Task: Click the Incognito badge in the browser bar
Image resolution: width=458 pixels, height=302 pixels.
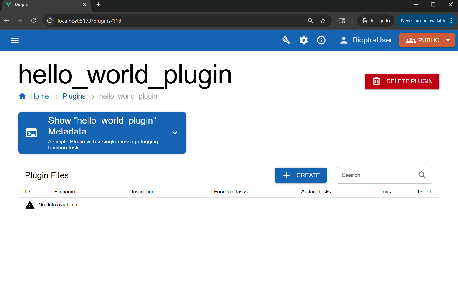Action: [376, 20]
